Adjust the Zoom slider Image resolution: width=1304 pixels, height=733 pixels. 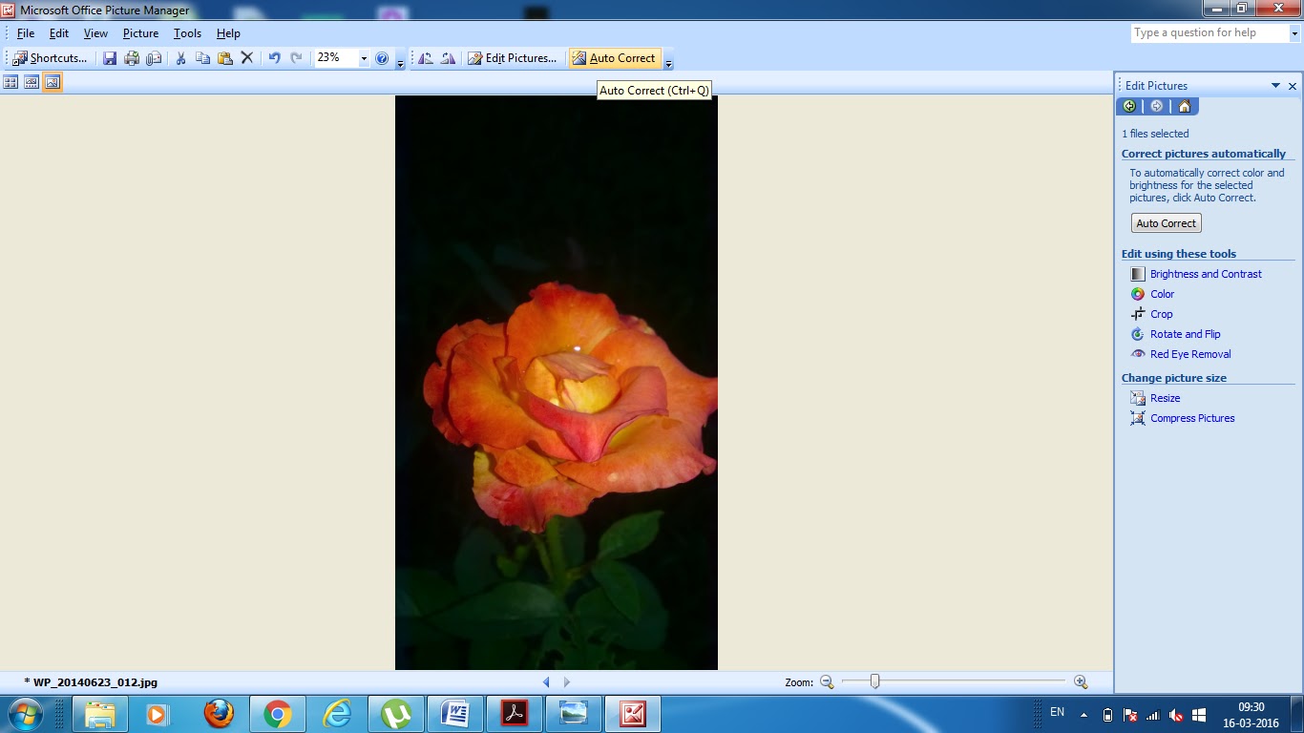coord(874,682)
